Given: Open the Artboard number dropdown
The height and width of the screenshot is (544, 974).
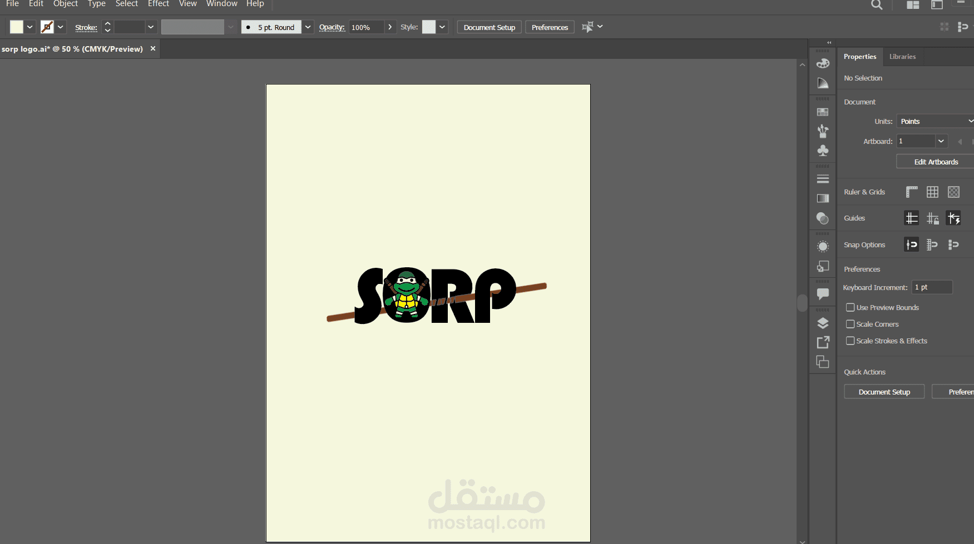Looking at the screenshot, I should pos(941,141).
